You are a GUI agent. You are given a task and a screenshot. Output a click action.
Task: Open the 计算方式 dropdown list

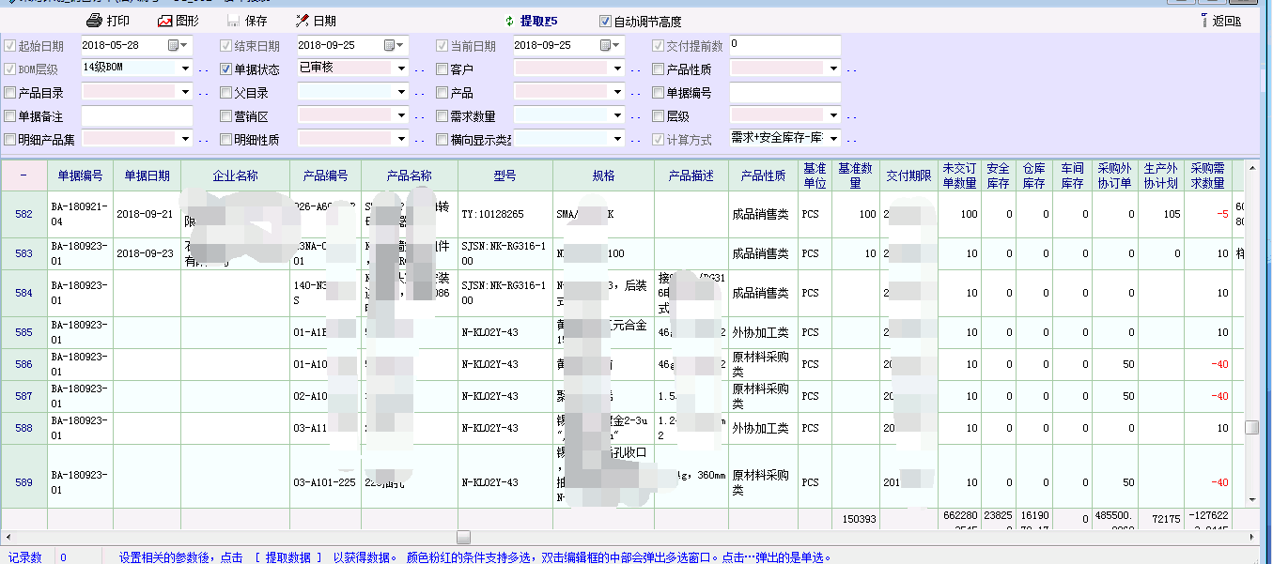[832, 139]
